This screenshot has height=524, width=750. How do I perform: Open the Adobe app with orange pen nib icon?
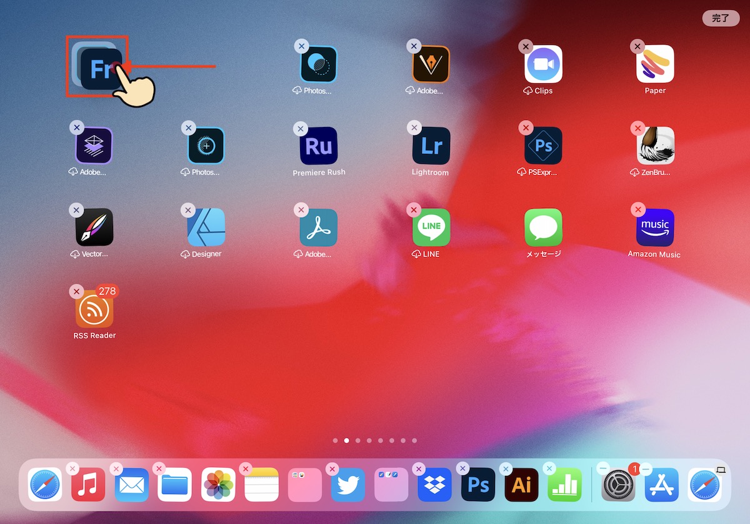click(x=431, y=64)
